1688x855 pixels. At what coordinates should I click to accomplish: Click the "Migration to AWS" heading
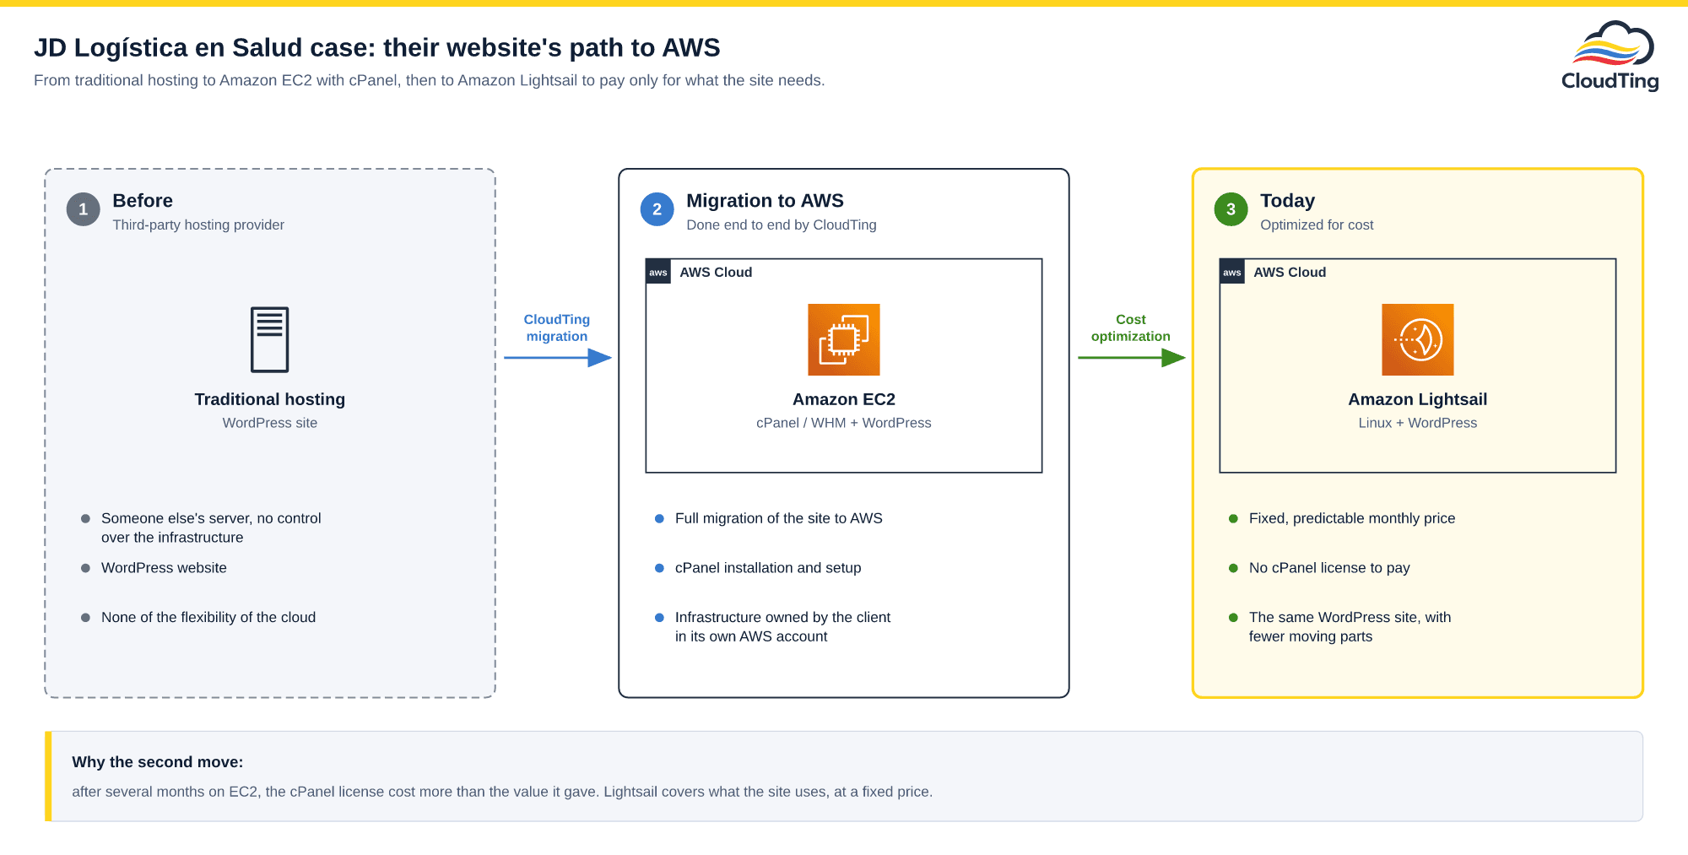pyautogui.click(x=765, y=201)
